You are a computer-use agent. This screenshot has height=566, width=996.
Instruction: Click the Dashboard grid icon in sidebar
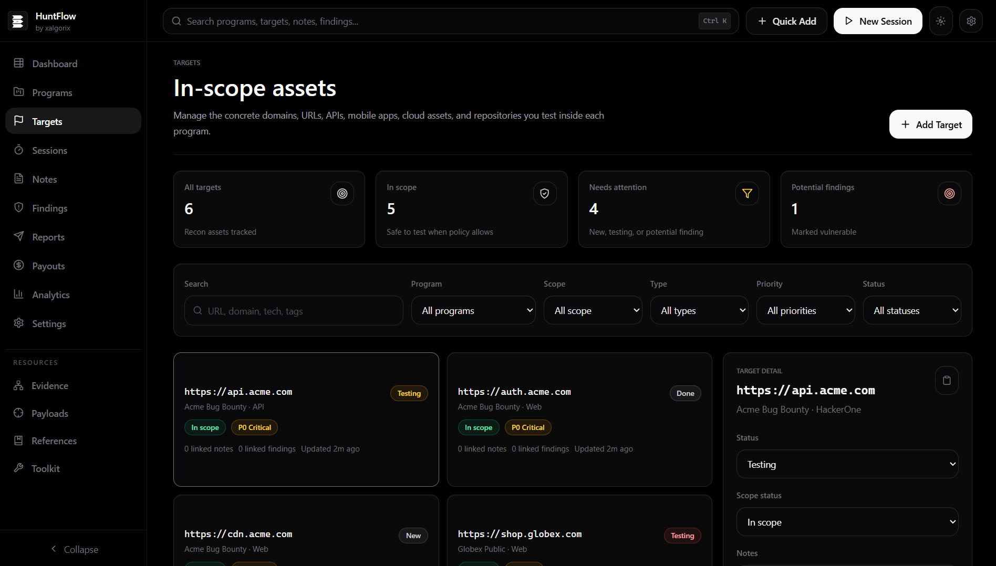(x=19, y=63)
